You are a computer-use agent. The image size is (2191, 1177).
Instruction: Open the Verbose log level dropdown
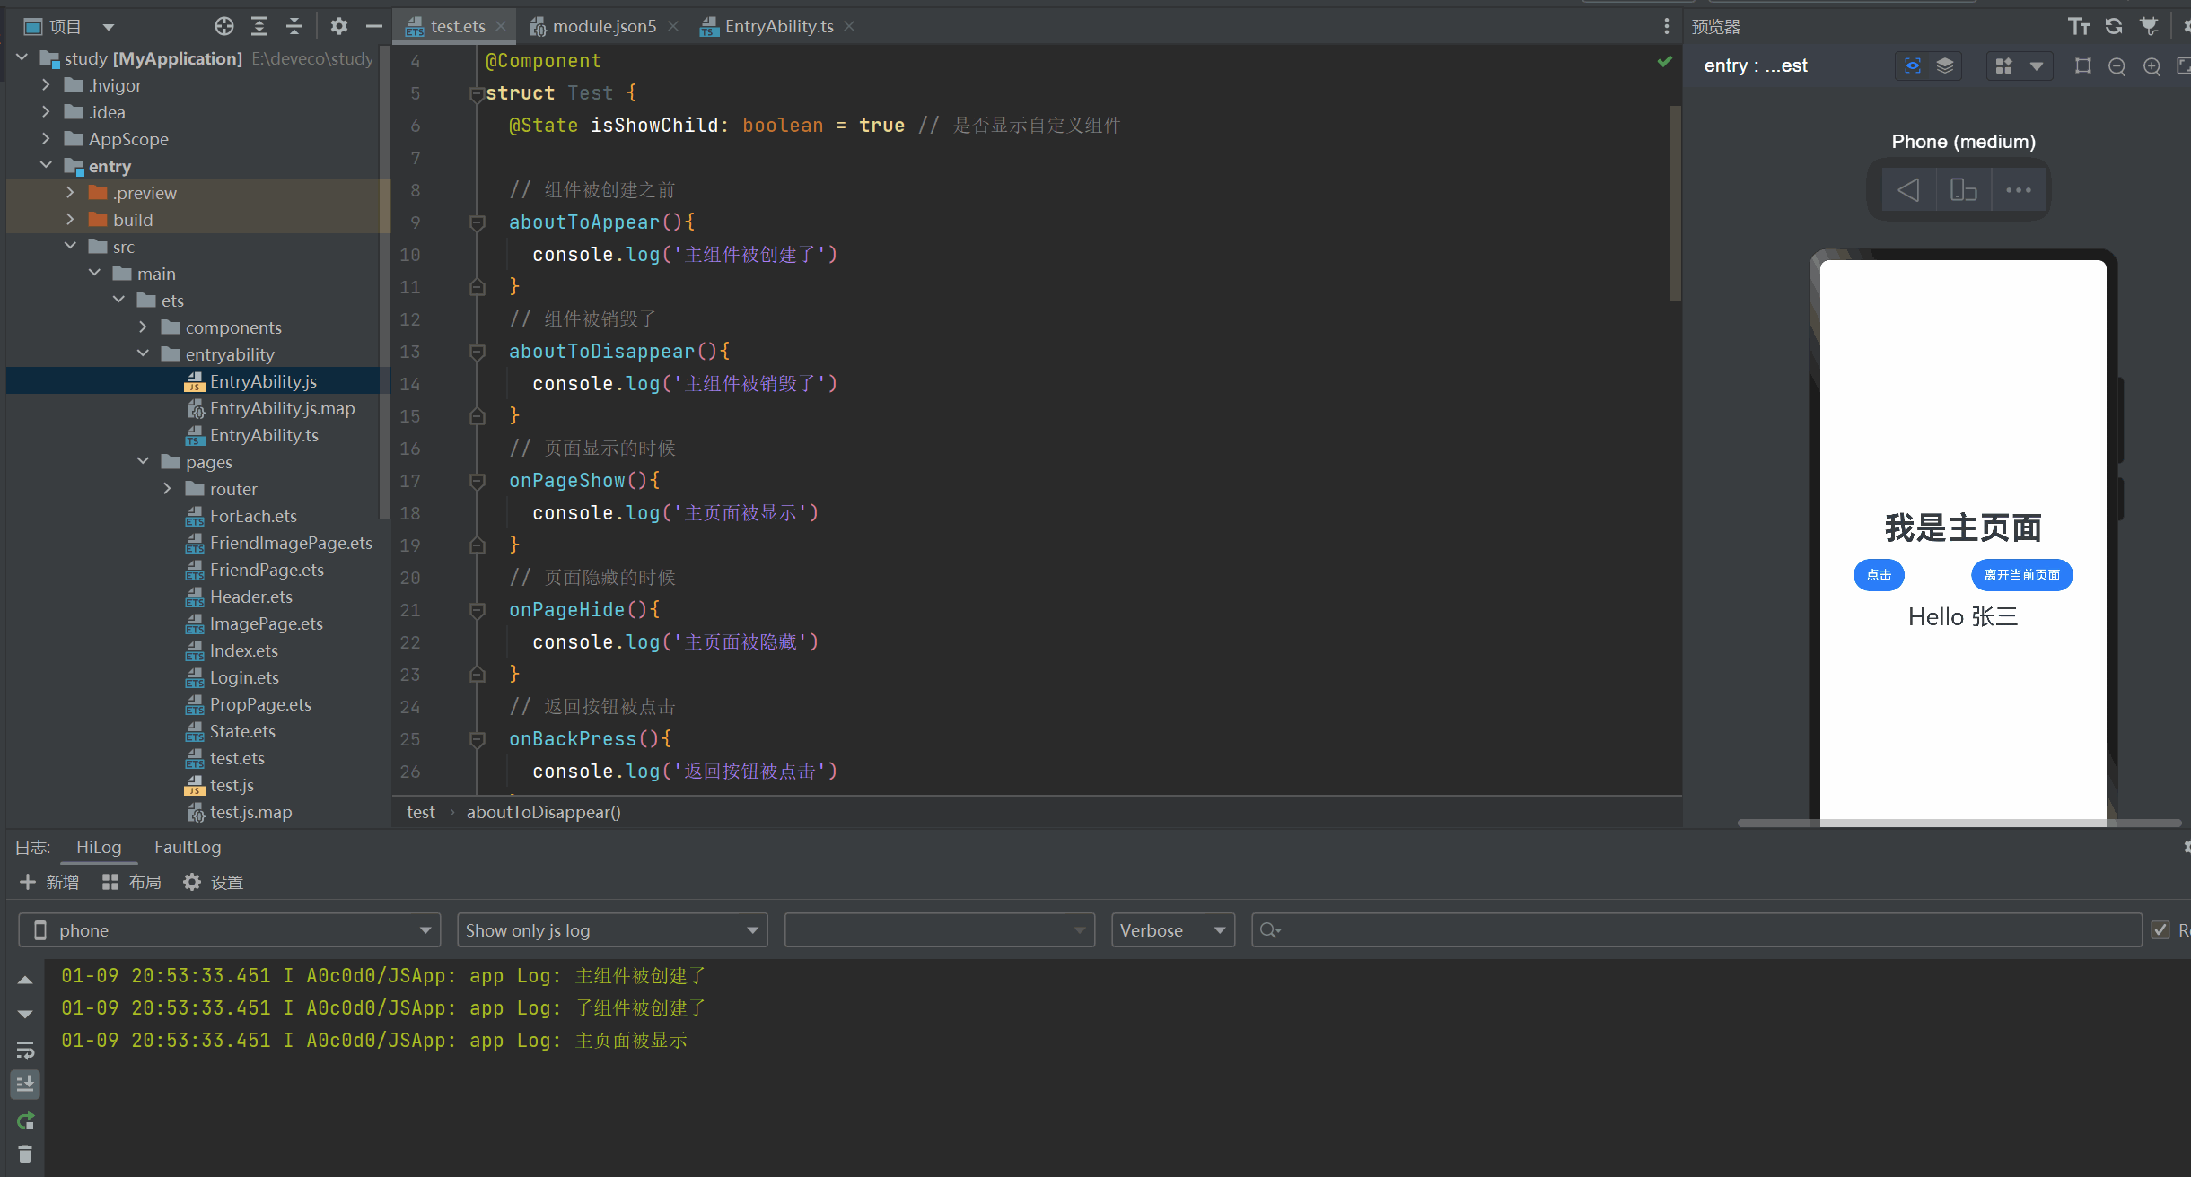[x=1172, y=930]
